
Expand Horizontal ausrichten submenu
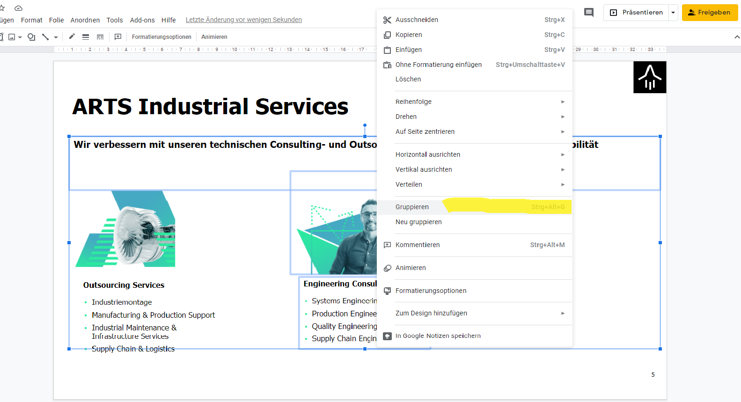(475, 154)
